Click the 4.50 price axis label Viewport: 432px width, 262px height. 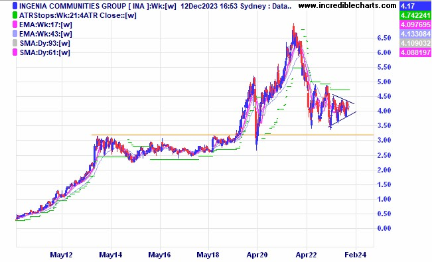[x=384, y=96]
